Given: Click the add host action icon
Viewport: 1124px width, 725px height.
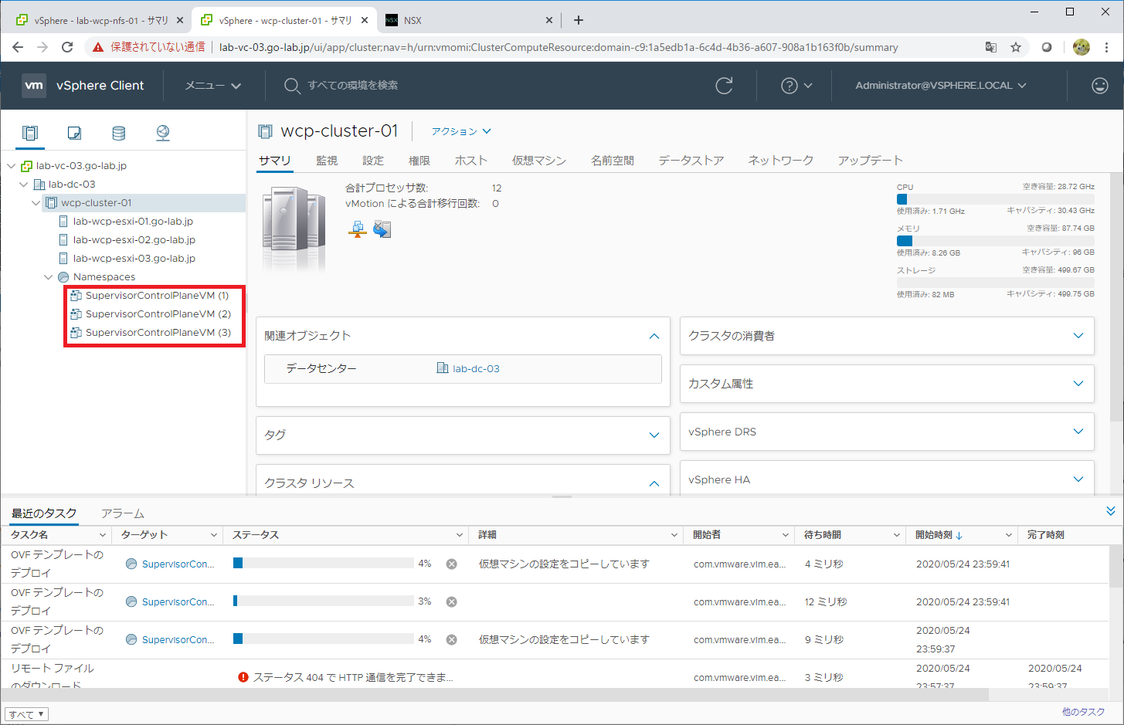Looking at the screenshot, I should [x=357, y=229].
